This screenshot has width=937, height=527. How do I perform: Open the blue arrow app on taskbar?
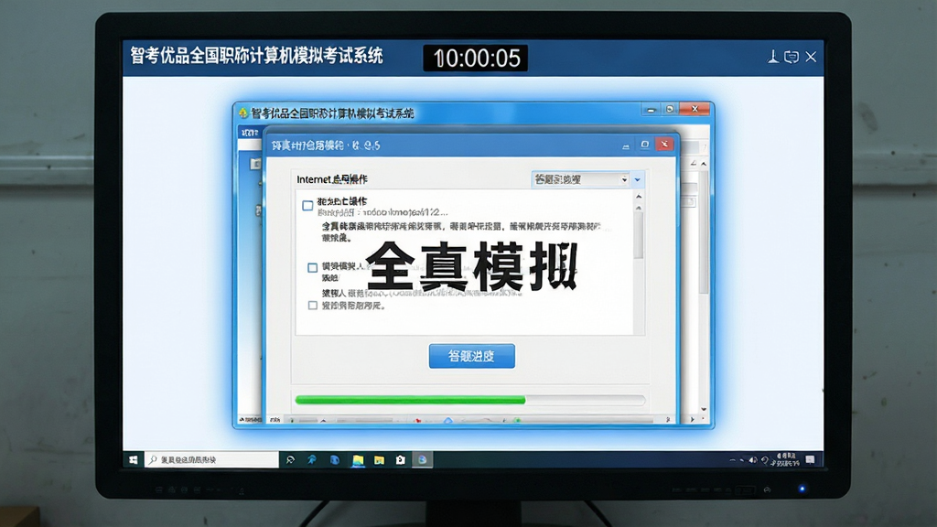[312, 459]
